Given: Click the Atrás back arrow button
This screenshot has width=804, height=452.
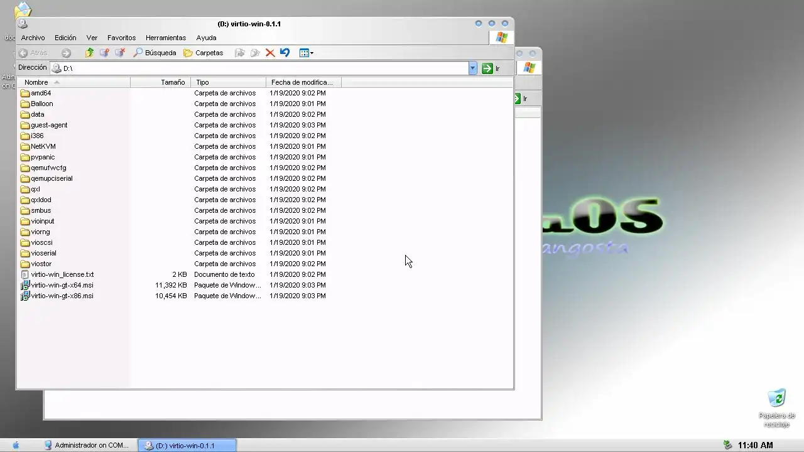Looking at the screenshot, I should point(33,53).
